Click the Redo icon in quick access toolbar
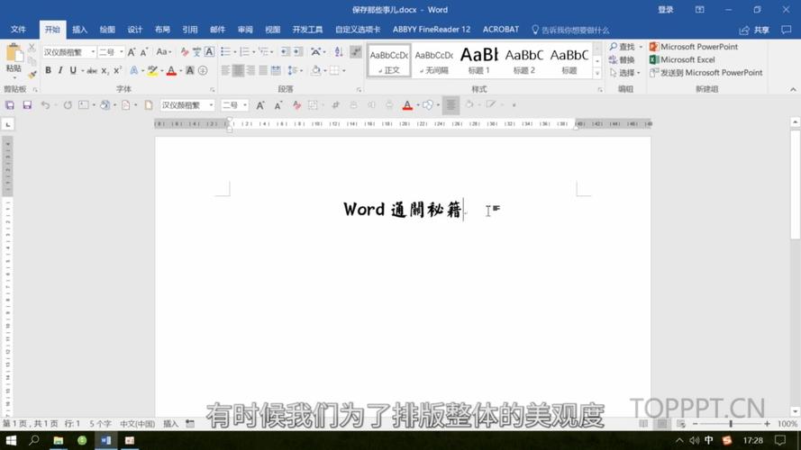Image resolution: width=801 pixels, height=450 pixels. point(68,105)
